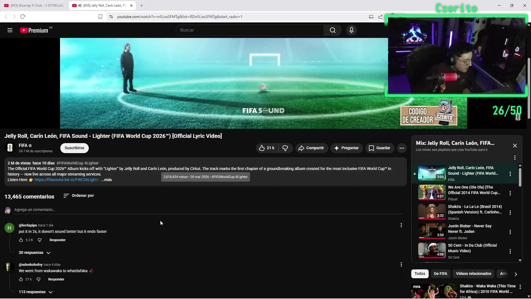Reply to @edenkolodny with Responder
531x299 pixels.
click(56, 279)
